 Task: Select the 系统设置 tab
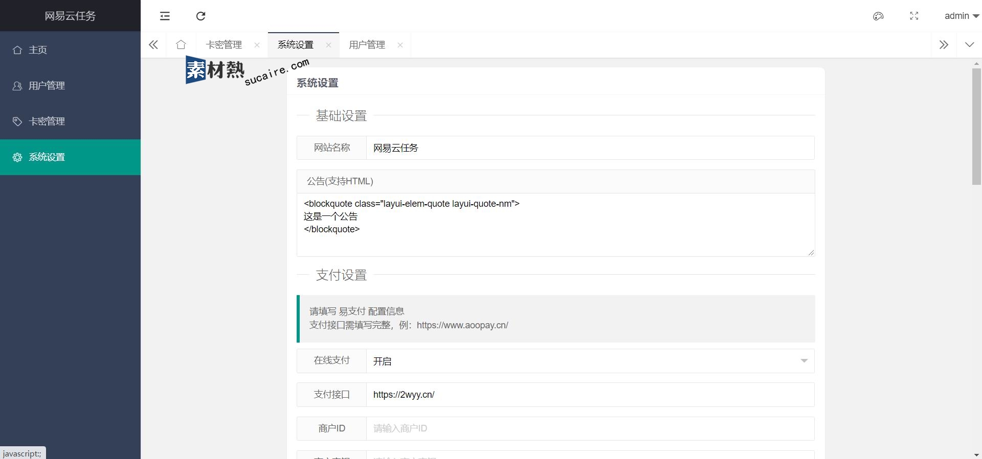[296, 44]
